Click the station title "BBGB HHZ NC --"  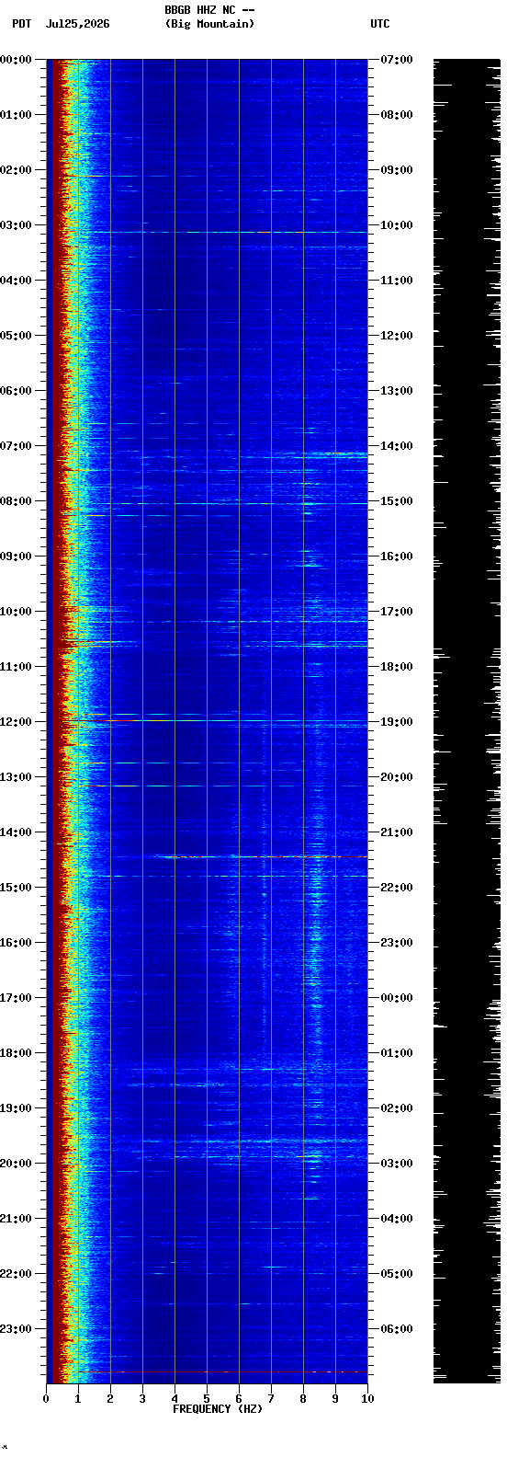[x=209, y=10]
